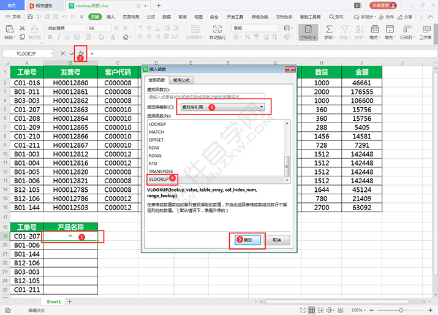This screenshot has height=315, width=438.
Task: Toggle the Wrap Text (自动换行) button
Action: (217, 32)
